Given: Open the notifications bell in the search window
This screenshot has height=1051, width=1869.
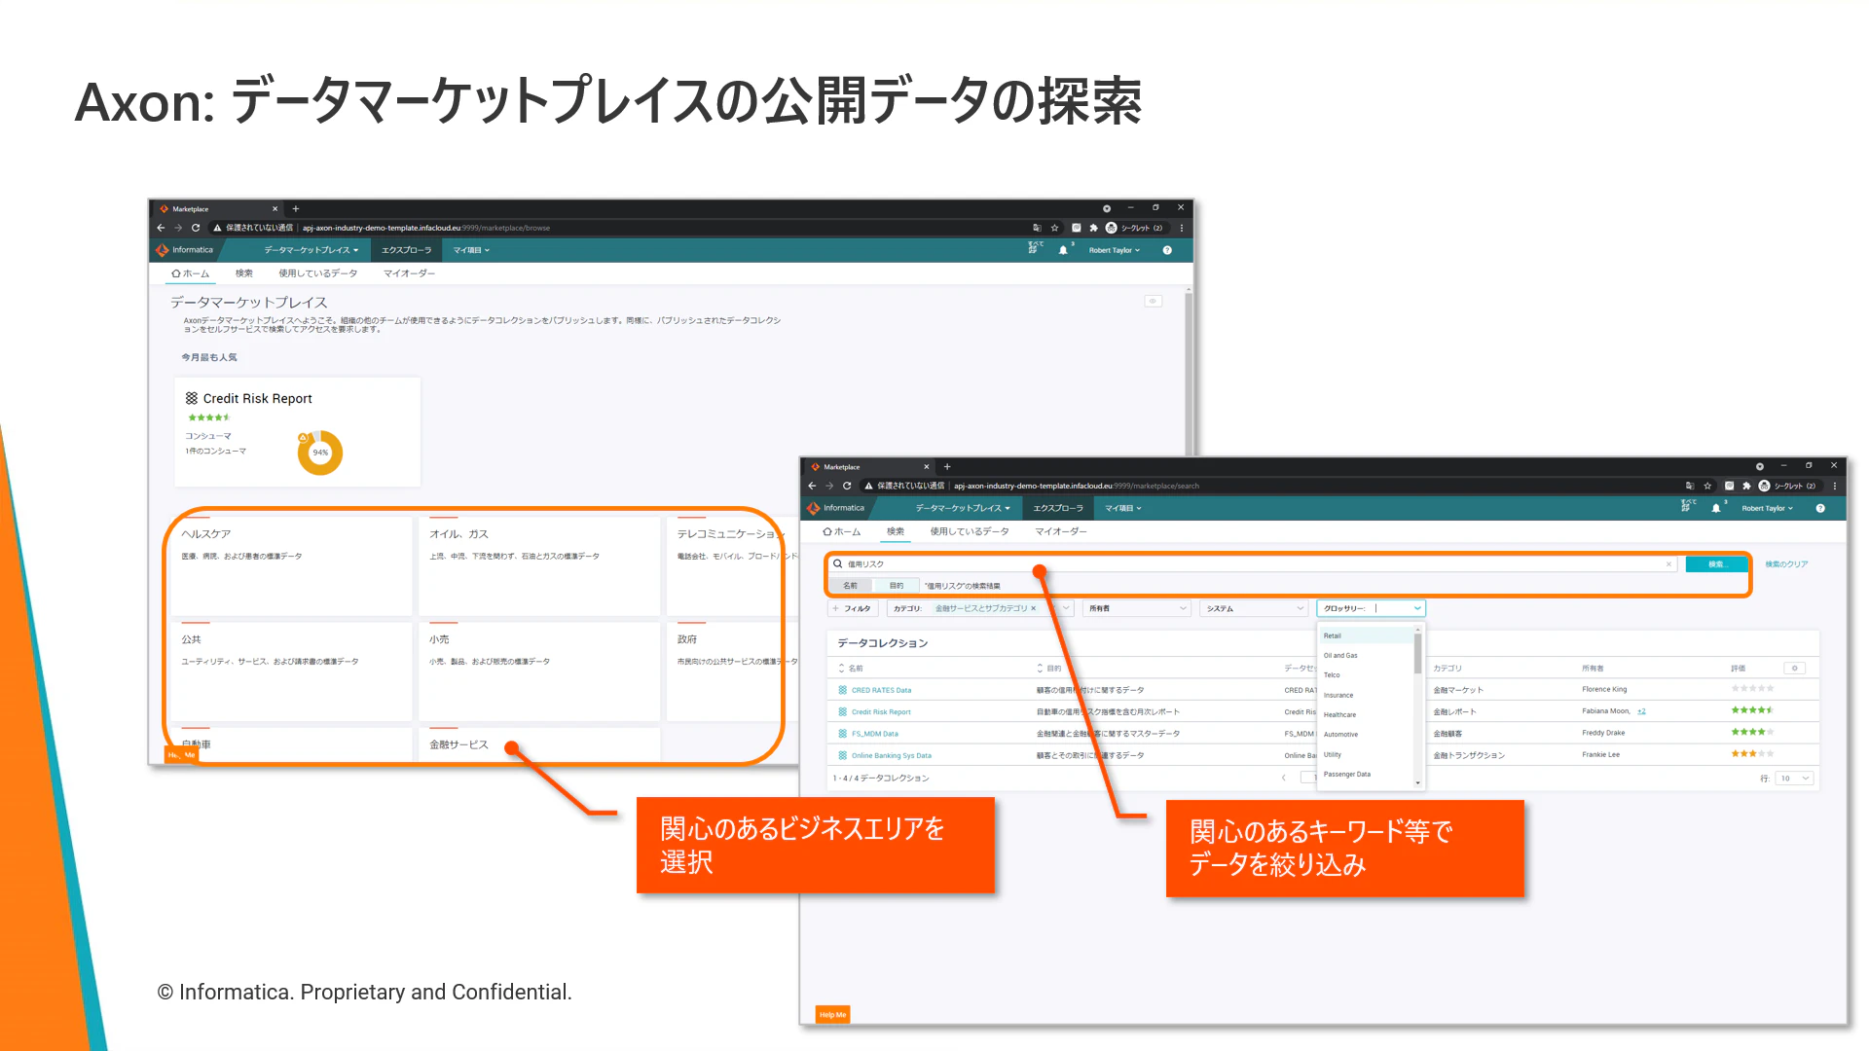Looking at the screenshot, I should (1715, 508).
